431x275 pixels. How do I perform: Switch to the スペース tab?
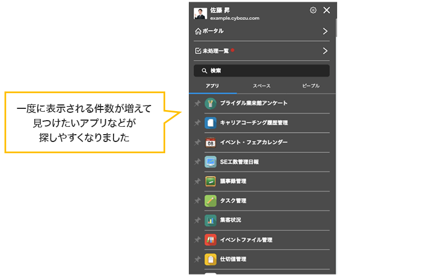coord(262,86)
